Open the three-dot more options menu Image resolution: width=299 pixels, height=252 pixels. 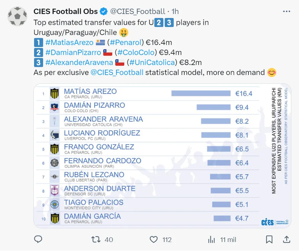pyautogui.click(x=286, y=11)
